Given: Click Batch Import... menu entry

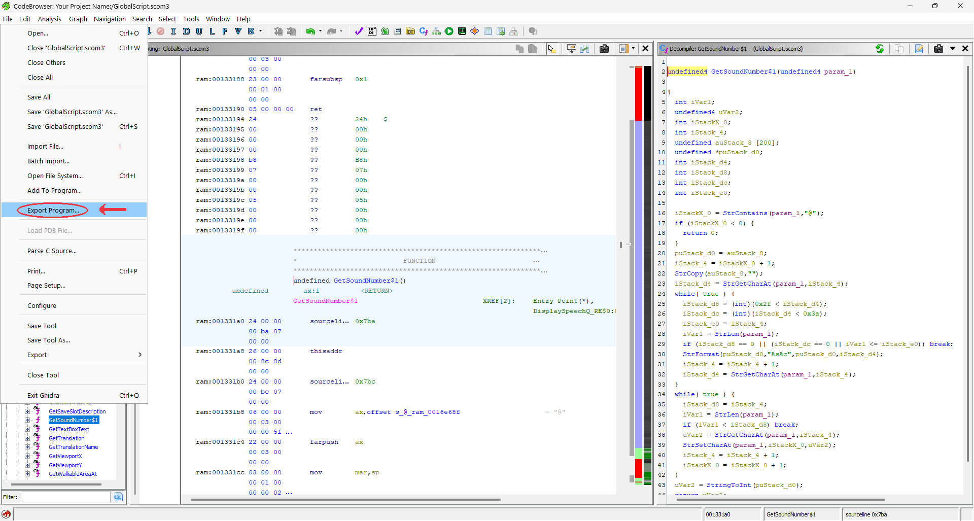Looking at the screenshot, I should pyautogui.click(x=74, y=161).
